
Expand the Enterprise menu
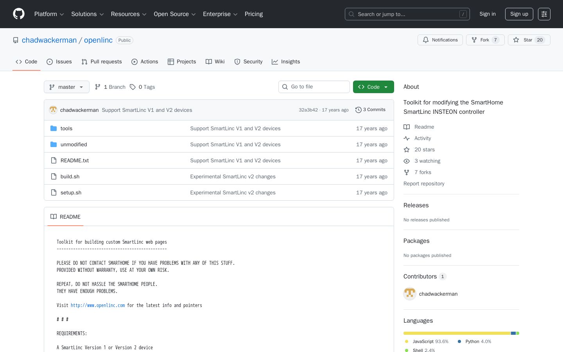click(x=220, y=14)
